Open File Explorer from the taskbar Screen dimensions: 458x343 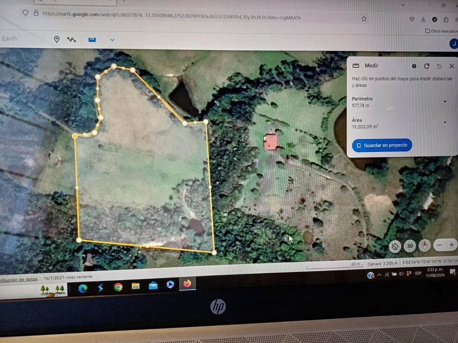coord(136,286)
